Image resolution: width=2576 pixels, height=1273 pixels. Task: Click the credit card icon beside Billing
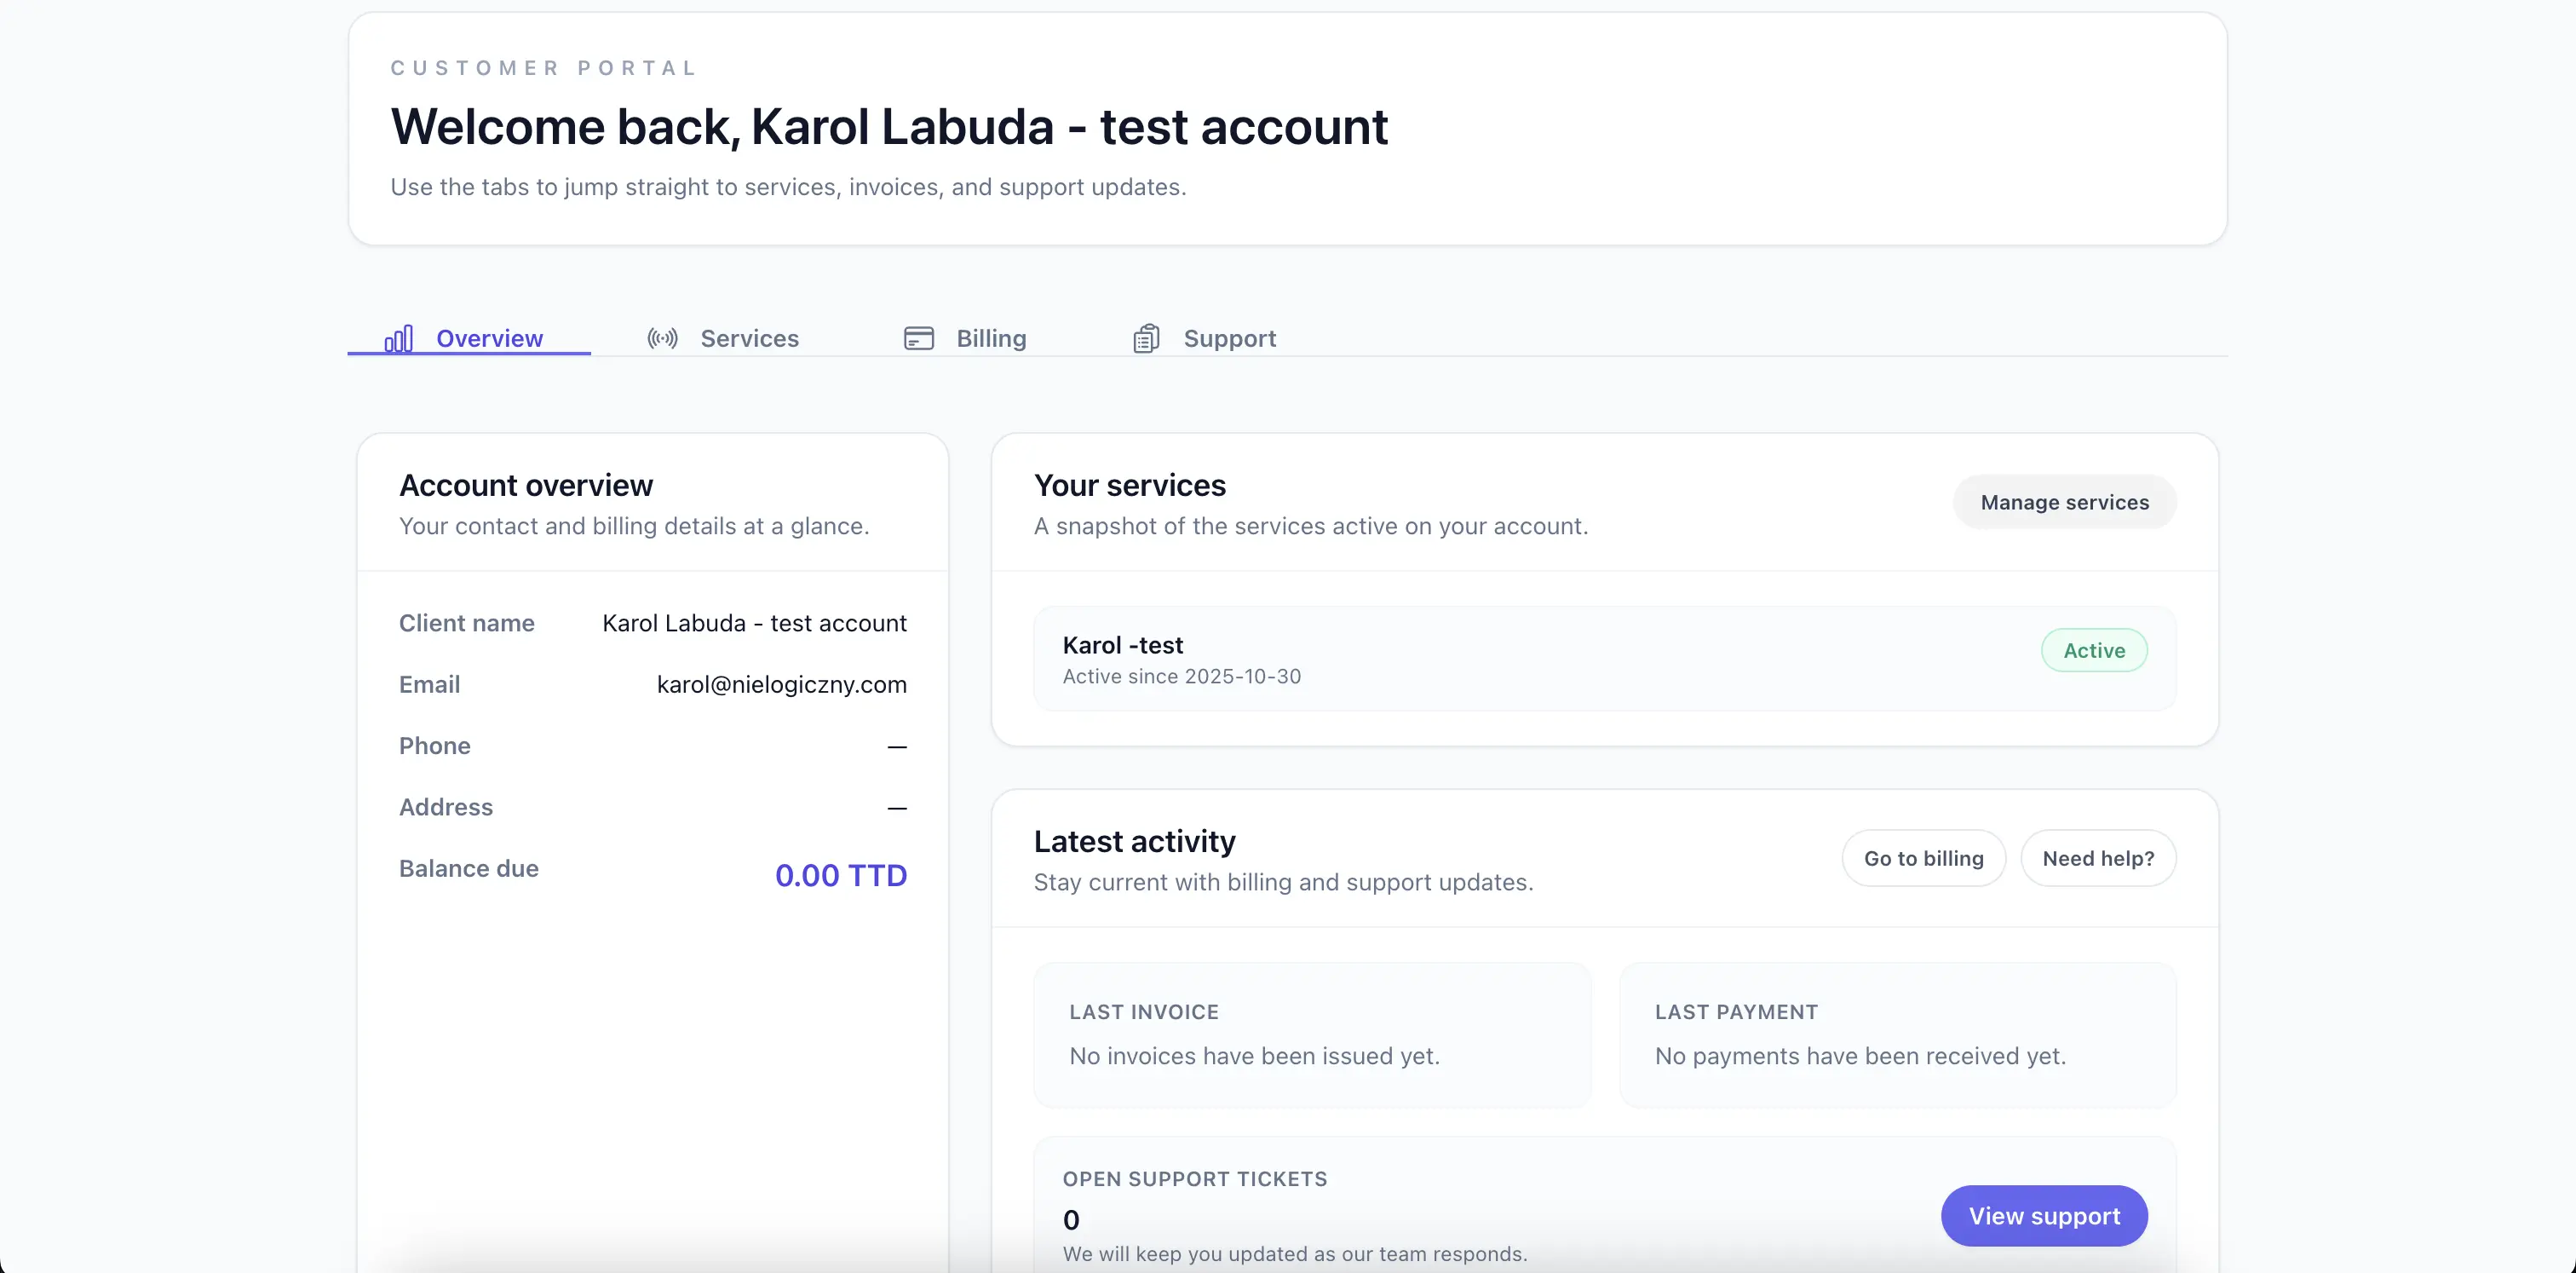click(x=918, y=338)
